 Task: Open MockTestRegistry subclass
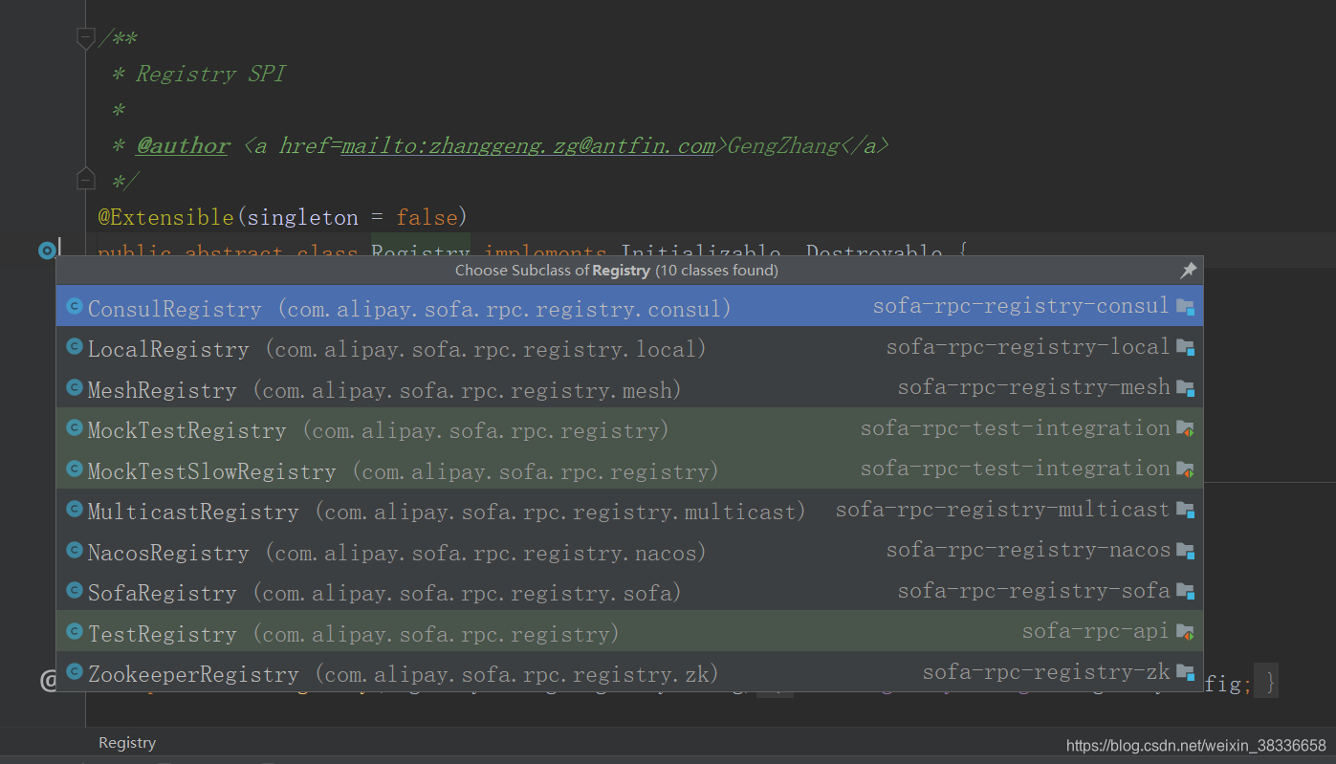click(x=629, y=428)
